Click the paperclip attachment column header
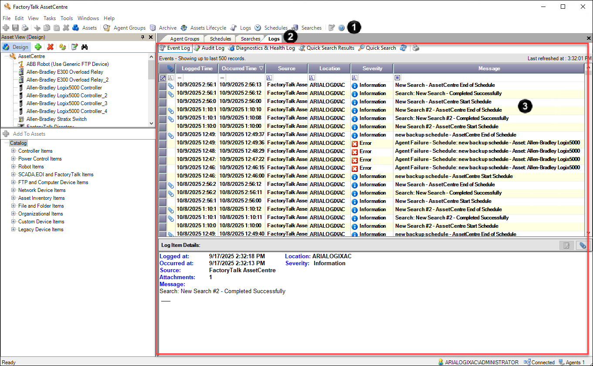 (x=171, y=68)
